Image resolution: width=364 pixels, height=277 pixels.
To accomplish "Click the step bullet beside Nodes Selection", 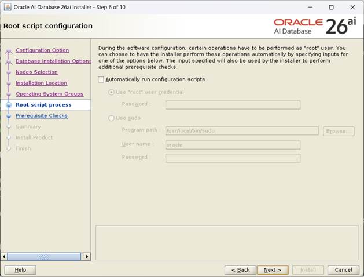I will 9,72.
